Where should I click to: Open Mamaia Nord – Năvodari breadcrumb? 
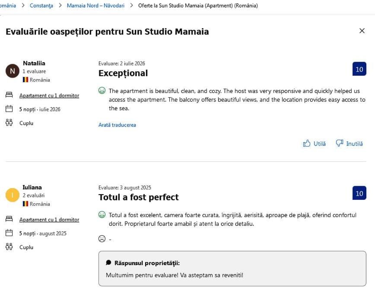click(x=95, y=6)
